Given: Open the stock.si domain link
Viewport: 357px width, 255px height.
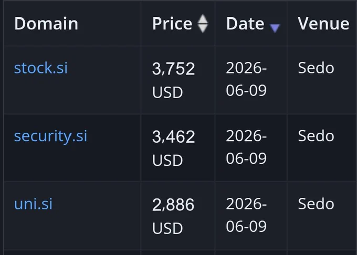Looking at the screenshot, I should [x=41, y=68].
